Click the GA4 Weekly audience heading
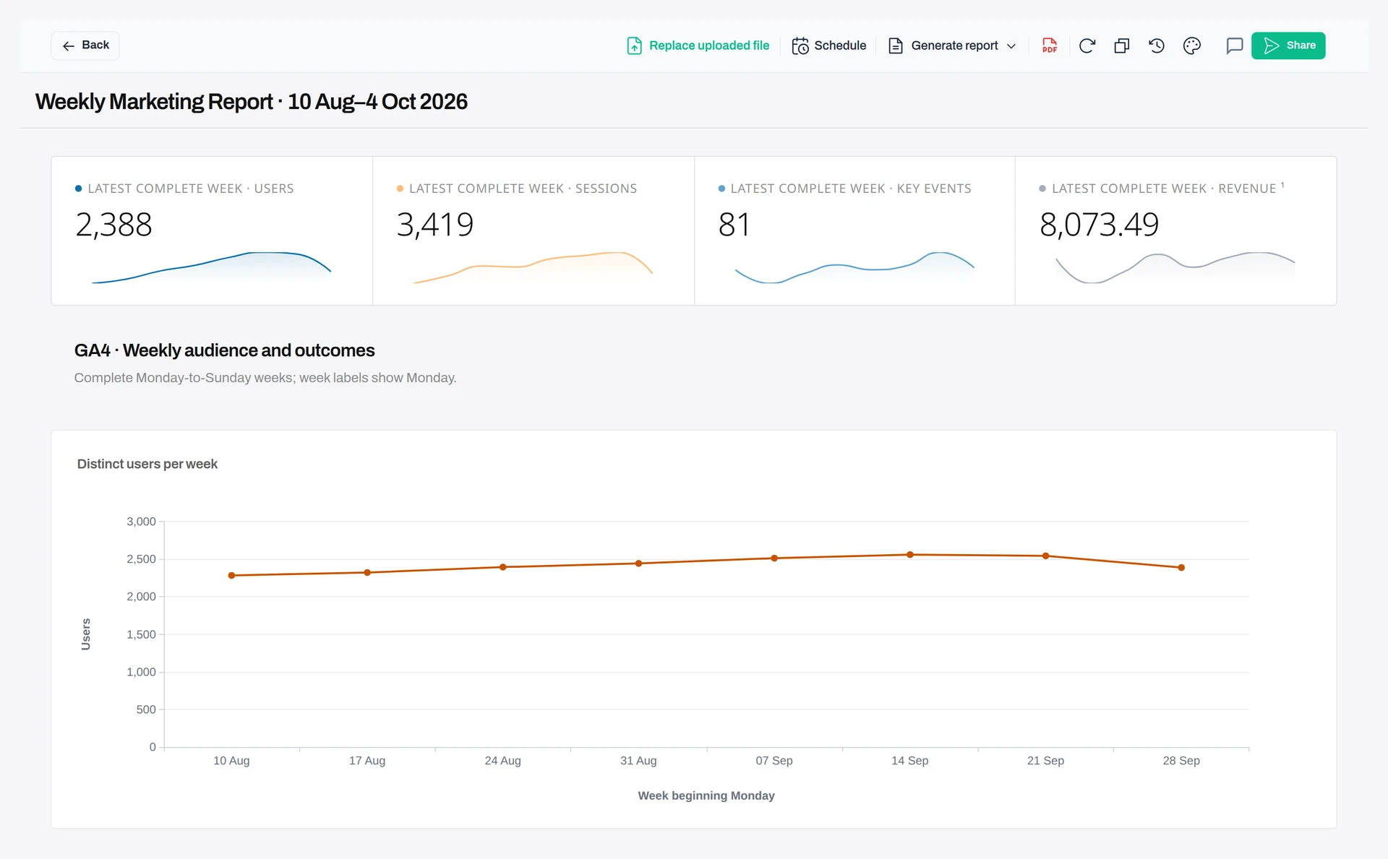The width and height of the screenshot is (1388, 859). coord(224,350)
